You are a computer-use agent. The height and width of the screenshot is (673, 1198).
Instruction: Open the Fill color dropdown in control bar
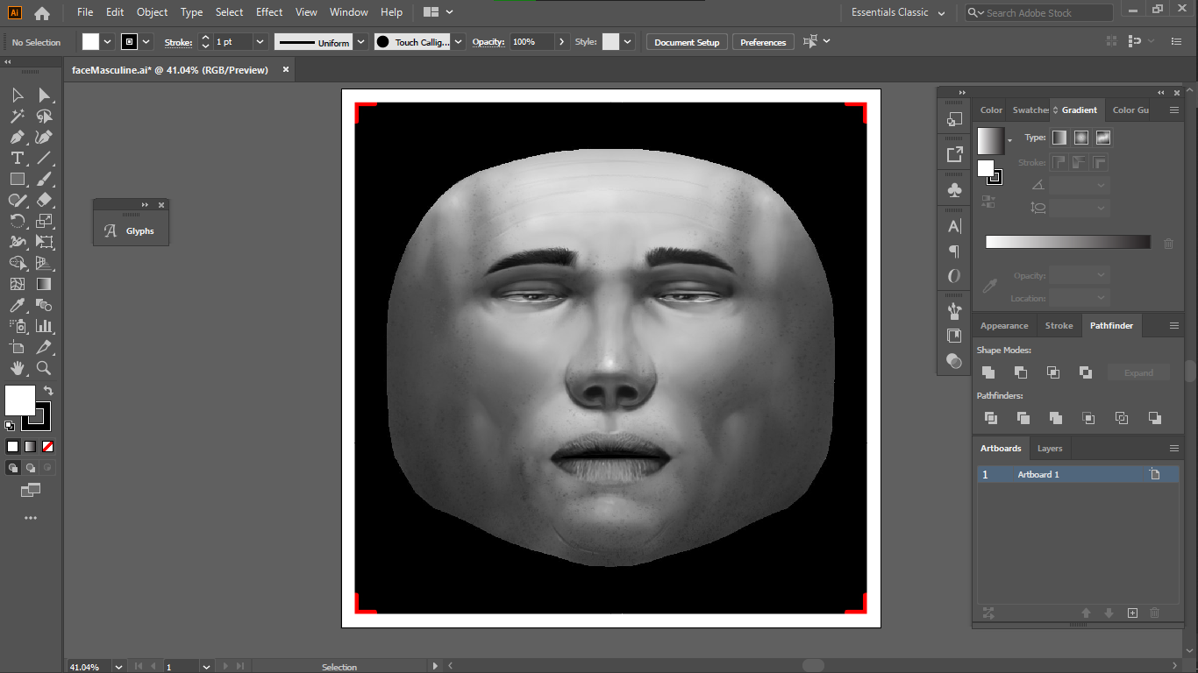[108, 42]
